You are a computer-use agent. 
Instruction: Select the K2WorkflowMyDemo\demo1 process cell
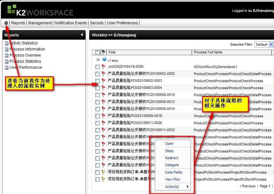click(x=216, y=67)
